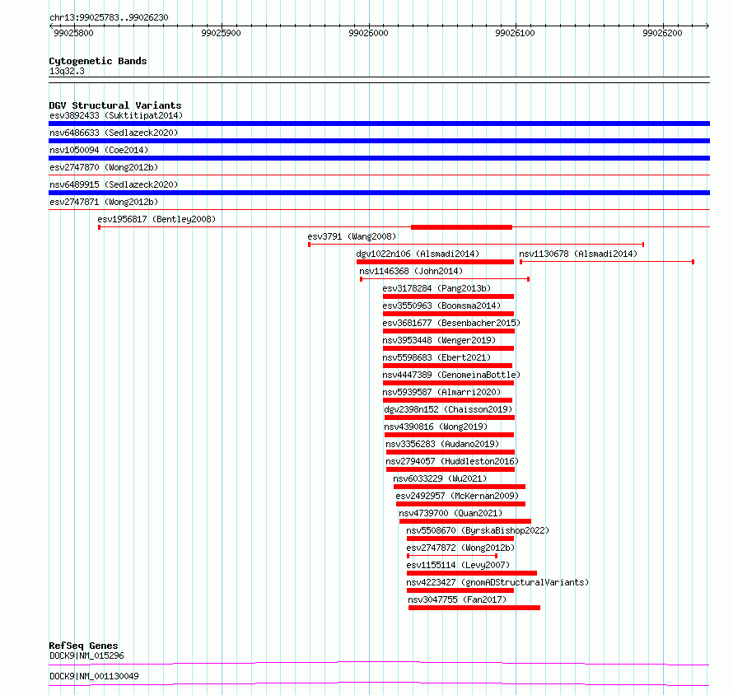Image resolution: width=733 pixels, height=695 pixels.
Task: Click dgv1022n106 (Alsmadi2014) label
Action: [x=418, y=254]
